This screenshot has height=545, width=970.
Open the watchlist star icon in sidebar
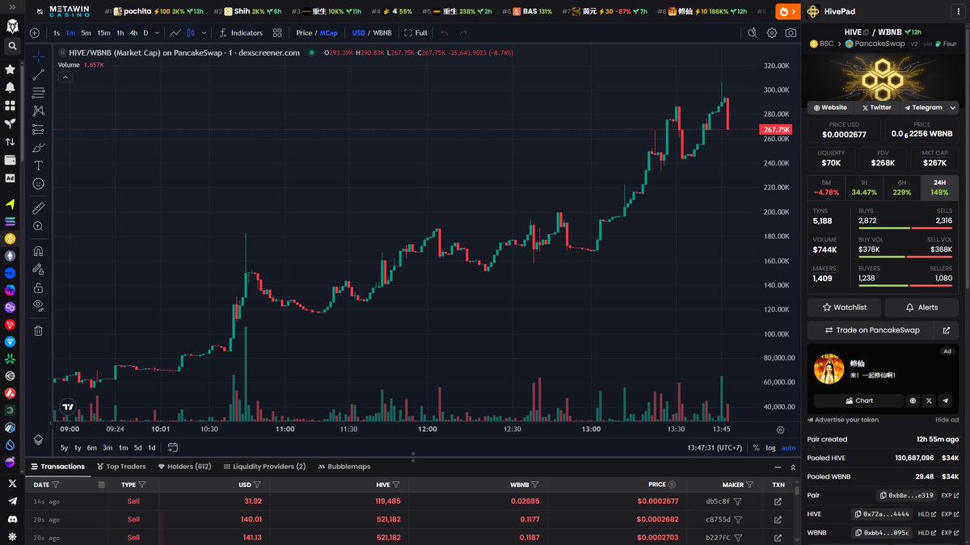[x=11, y=69]
